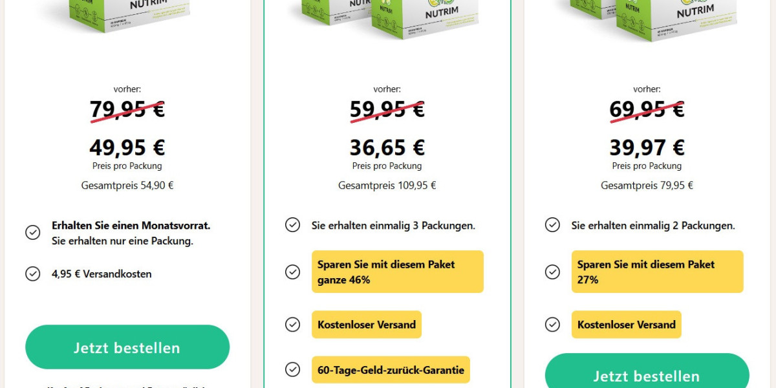Click Gesamtpreis 109,95 € text
The height and width of the screenshot is (388, 776).
pos(386,185)
